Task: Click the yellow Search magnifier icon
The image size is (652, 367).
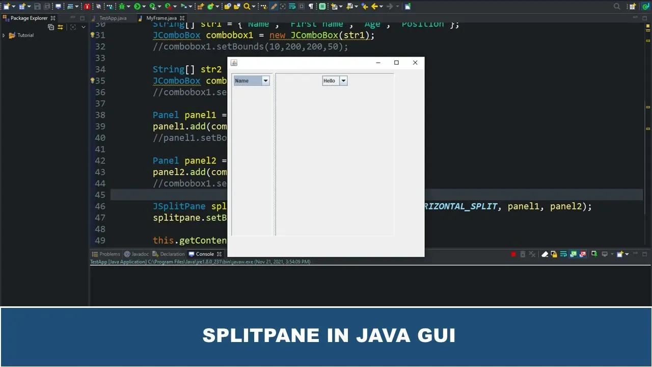Action: coord(247,7)
